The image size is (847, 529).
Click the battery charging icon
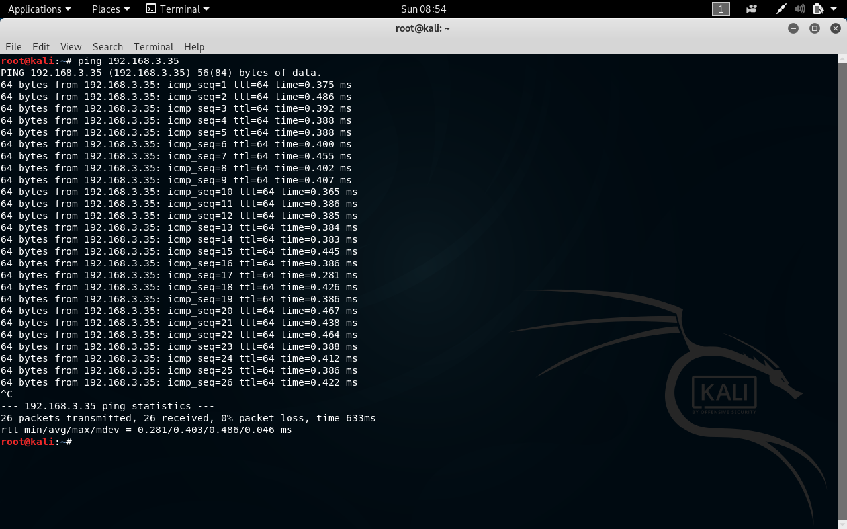click(x=818, y=9)
